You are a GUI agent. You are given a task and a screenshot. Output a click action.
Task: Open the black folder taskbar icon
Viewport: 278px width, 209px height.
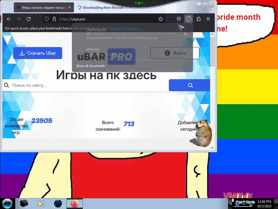(24, 204)
